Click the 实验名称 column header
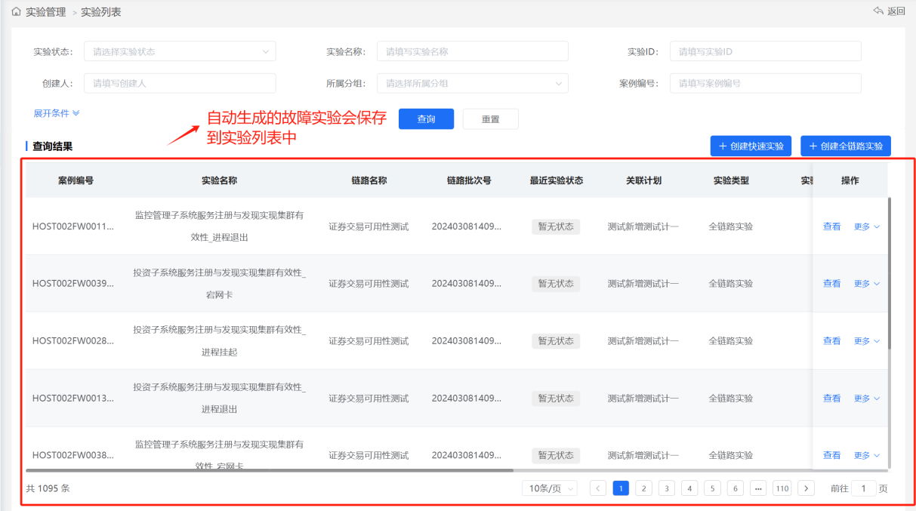This screenshot has height=511, width=916. click(x=219, y=180)
